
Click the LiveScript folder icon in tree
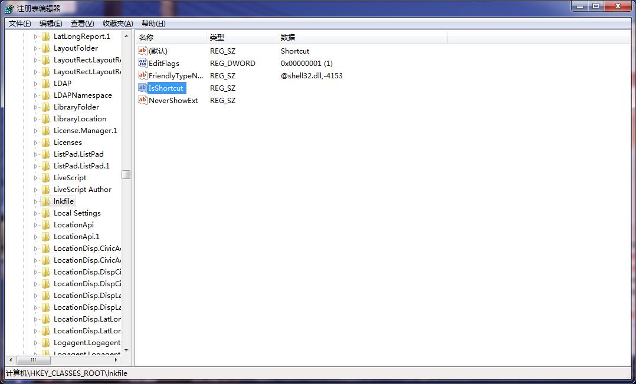pyautogui.click(x=46, y=178)
